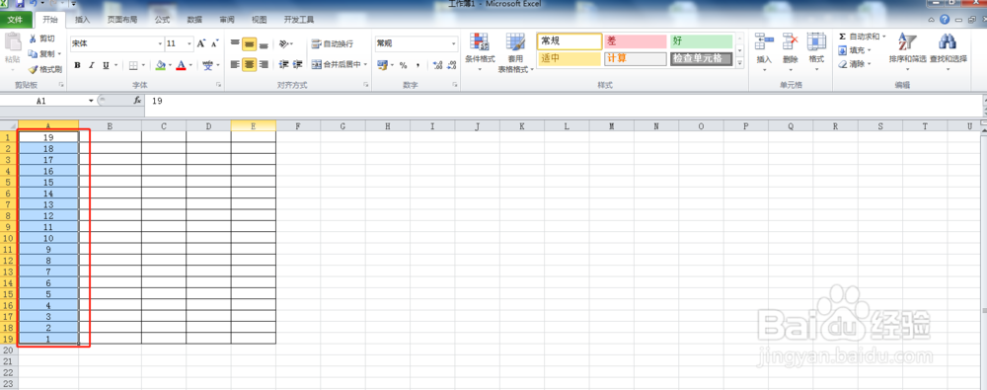The image size is (987, 390).
Task: Click Merge and Center (合并后居中)
Action: pos(337,64)
